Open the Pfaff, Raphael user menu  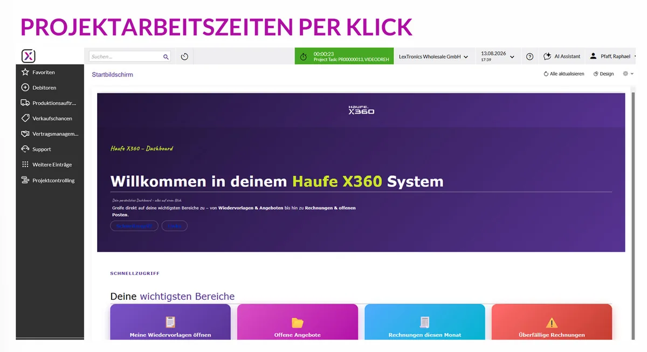[613, 57]
